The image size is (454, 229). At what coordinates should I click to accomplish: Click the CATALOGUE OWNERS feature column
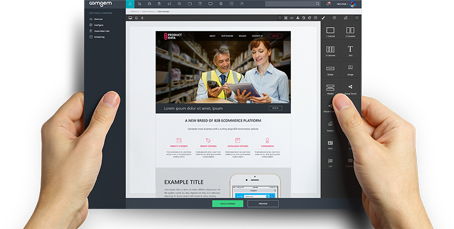(x=238, y=147)
